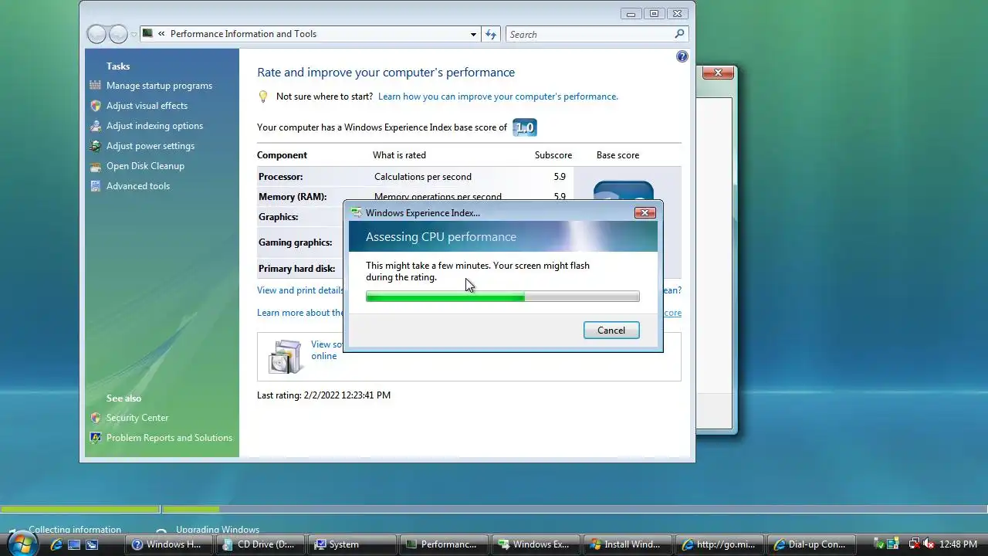Expand the address bar history dropdown
Viewport: 988px width, 556px height.
pos(473,34)
